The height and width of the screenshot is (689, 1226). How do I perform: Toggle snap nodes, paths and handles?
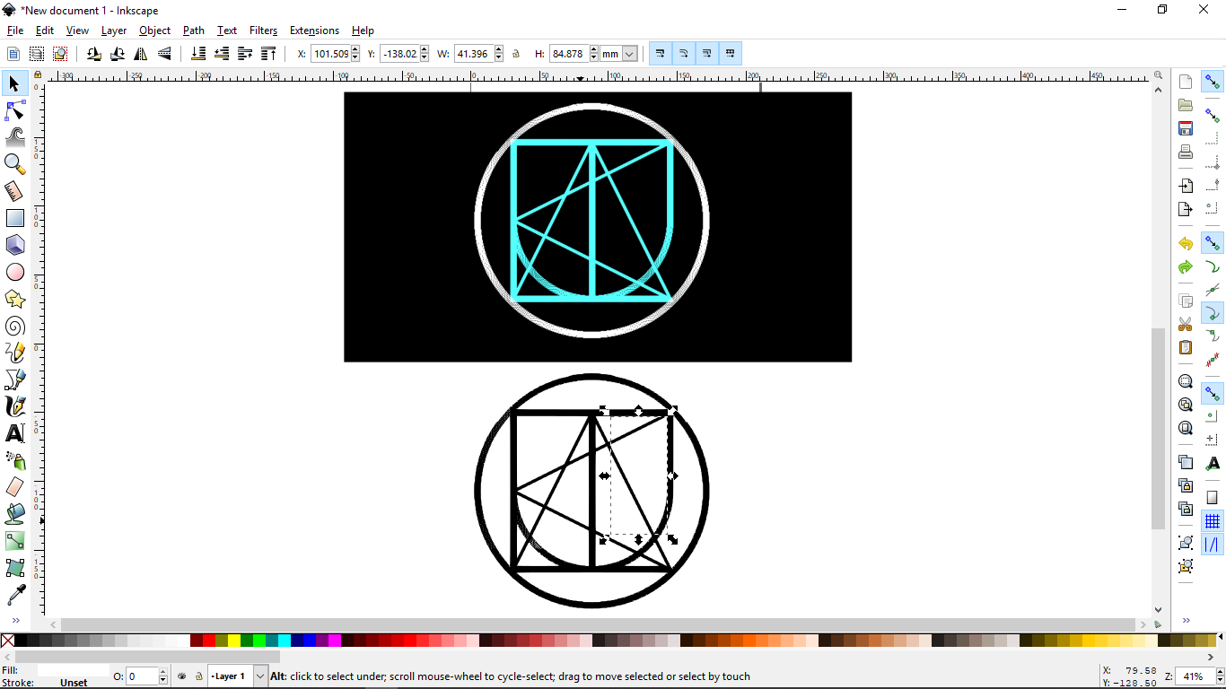[x=1213, y=243]
